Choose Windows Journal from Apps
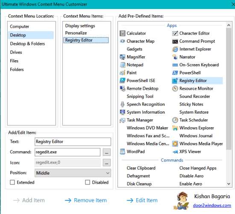 (x=196, y=136)
